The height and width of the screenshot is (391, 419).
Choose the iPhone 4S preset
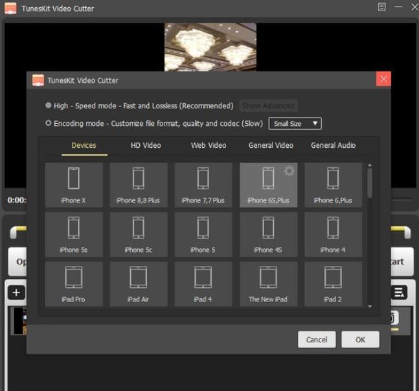click(268, 235)
